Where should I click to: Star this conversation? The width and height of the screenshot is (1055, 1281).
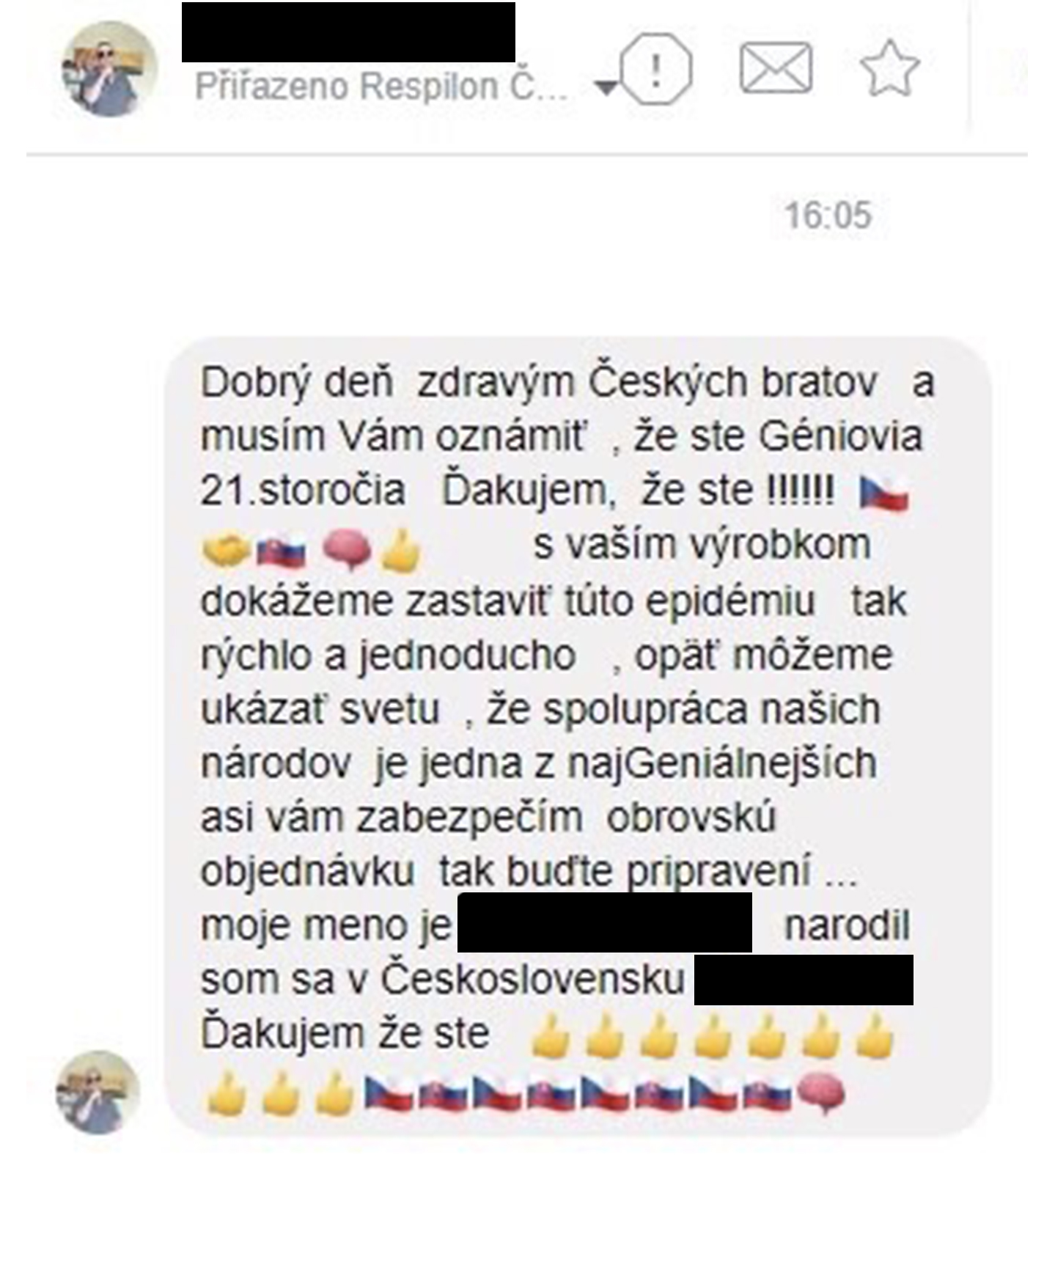pos(889,69)
